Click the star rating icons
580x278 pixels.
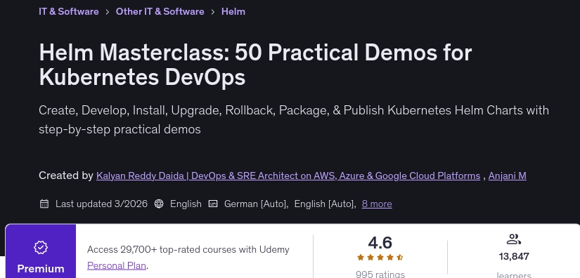380,258
